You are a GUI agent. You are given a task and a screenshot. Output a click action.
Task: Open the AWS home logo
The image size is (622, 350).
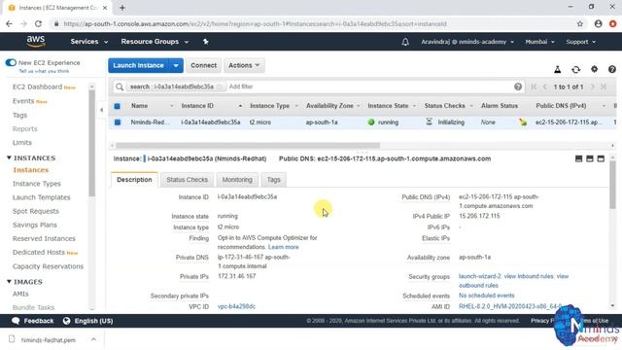(36, 41)
